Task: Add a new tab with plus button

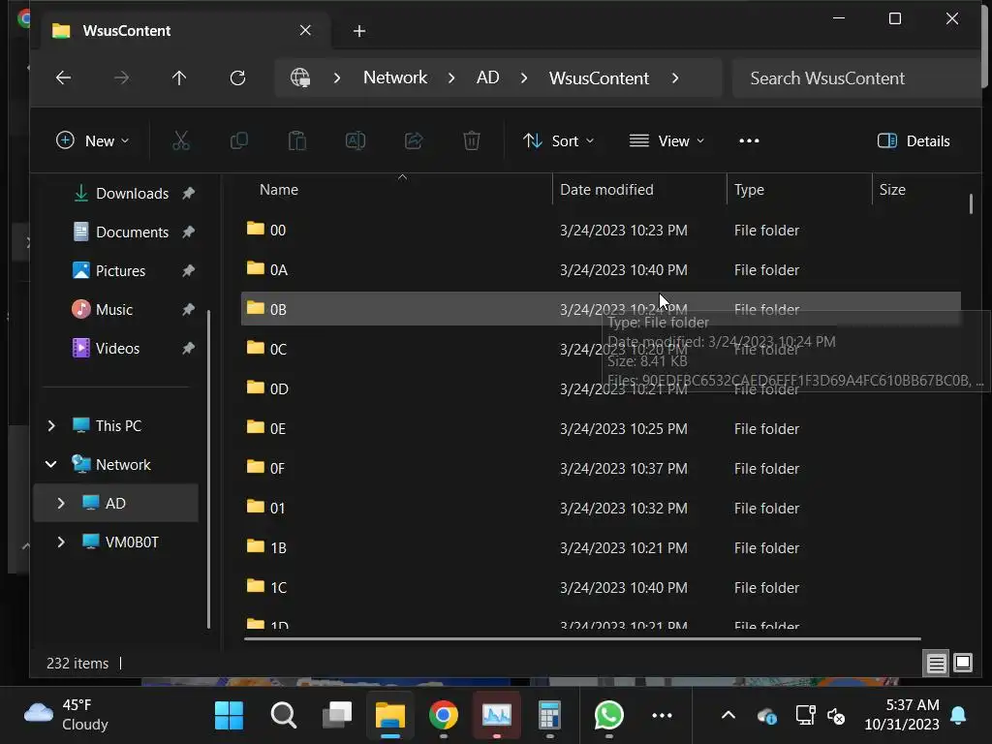Action: pos(359,31)
